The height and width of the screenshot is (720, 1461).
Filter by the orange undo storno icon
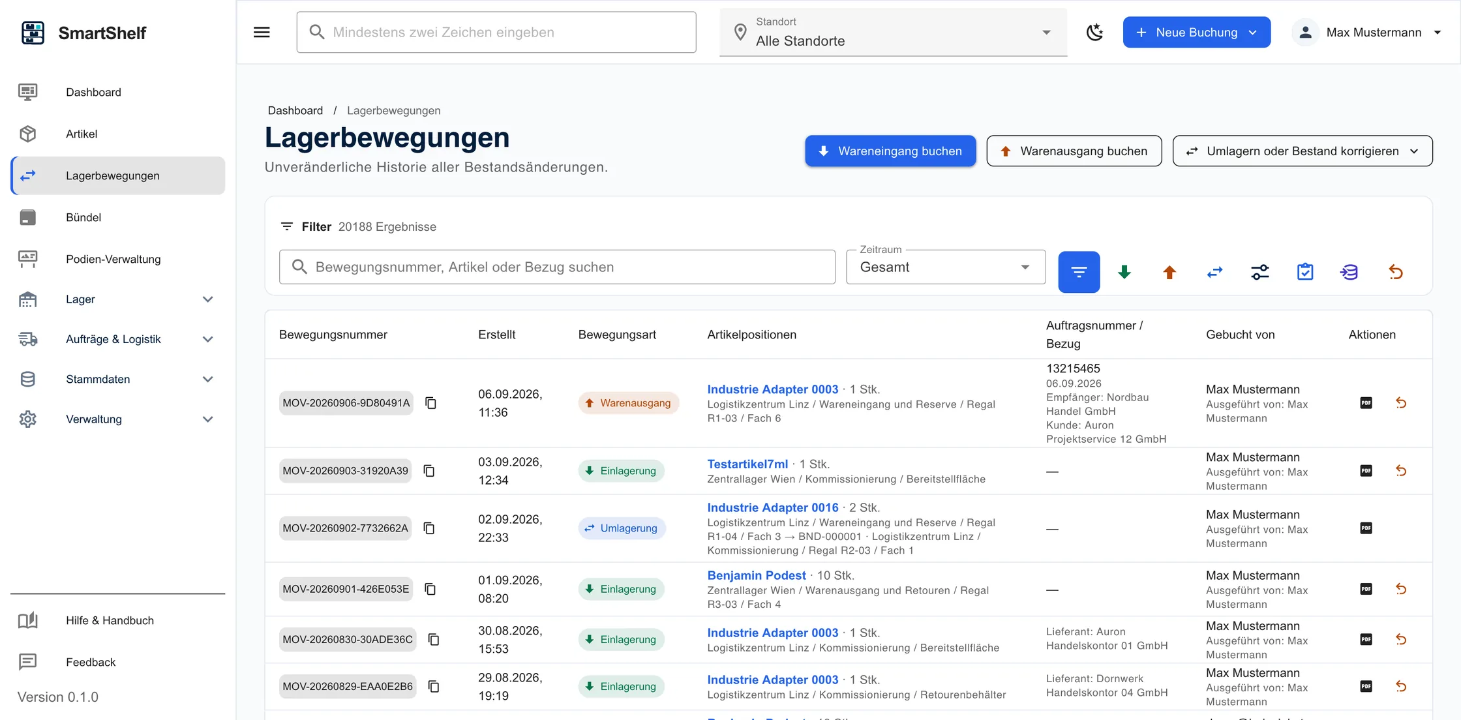[1396, 272]
